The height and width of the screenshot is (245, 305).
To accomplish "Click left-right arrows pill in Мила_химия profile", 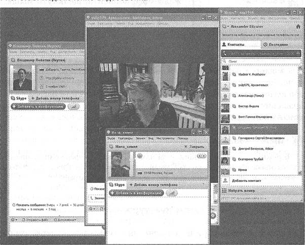I will click(x=202, y=156).
